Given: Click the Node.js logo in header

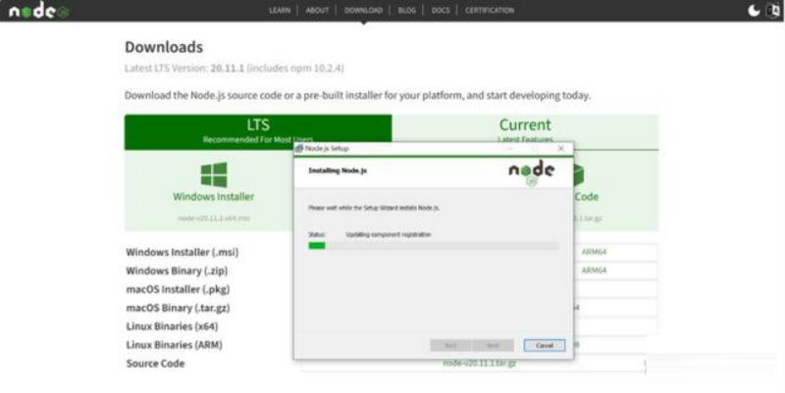Looking at the screenshot, I should pyautogui.click(x=38, y=11).
